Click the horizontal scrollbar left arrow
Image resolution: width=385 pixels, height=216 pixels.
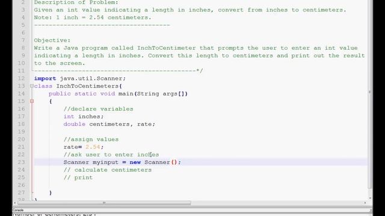pos(14,203)
